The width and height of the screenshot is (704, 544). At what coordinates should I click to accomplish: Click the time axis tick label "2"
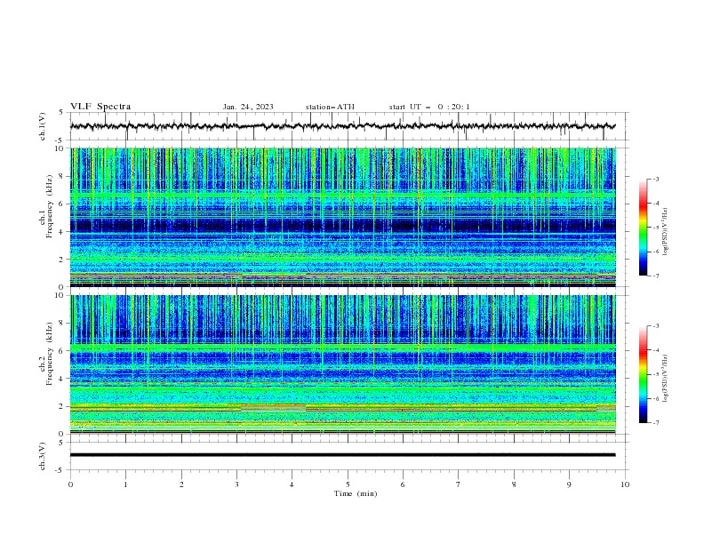(181, 484)
